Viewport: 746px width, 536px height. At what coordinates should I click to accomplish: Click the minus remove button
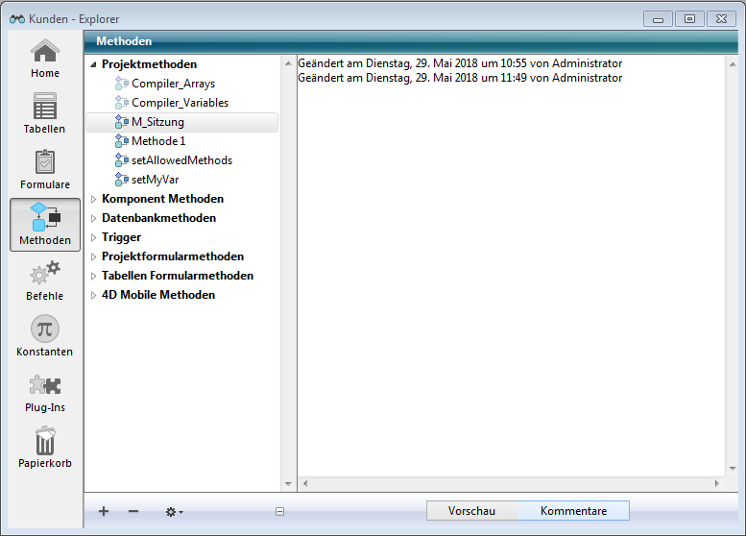pyautogui.click(x=133, y=512)
